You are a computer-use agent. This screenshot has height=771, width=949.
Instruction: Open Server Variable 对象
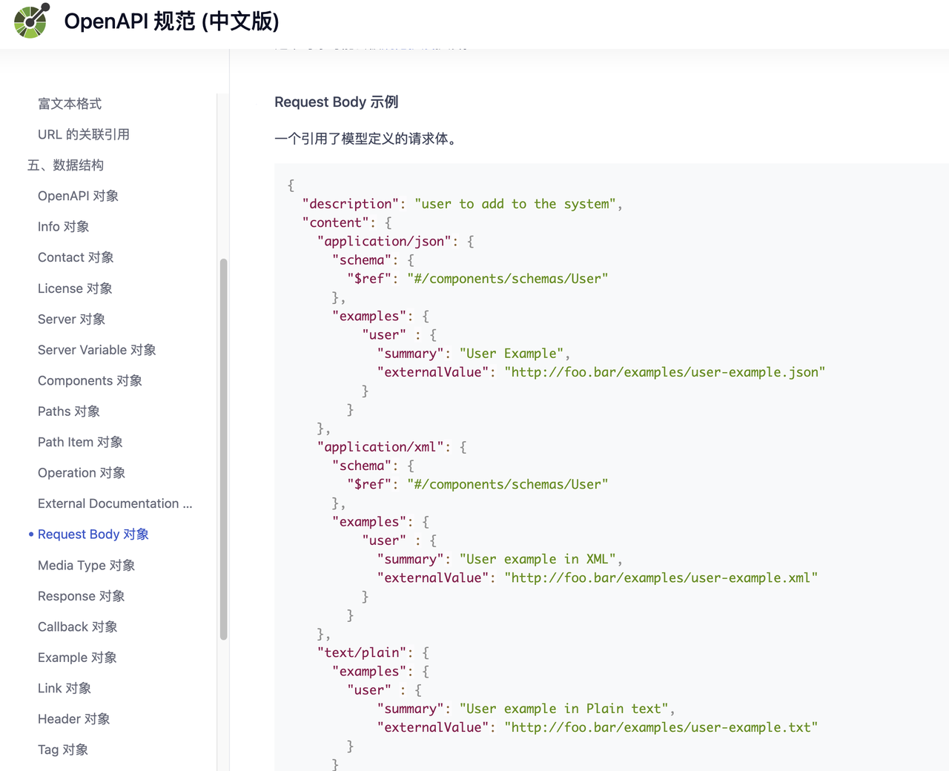click(96, 349)
